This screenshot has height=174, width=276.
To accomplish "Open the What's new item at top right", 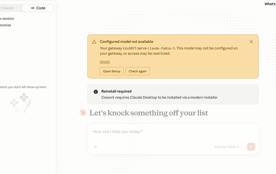I will click(270, 4).
